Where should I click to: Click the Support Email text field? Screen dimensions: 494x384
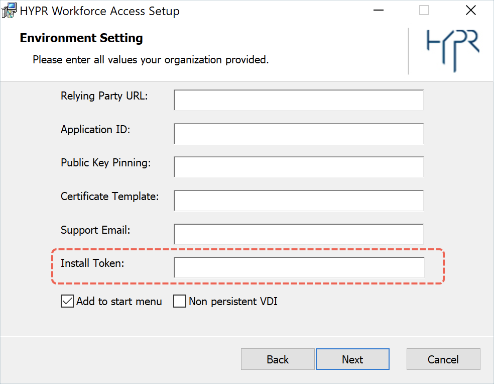[x=299, y=234]
